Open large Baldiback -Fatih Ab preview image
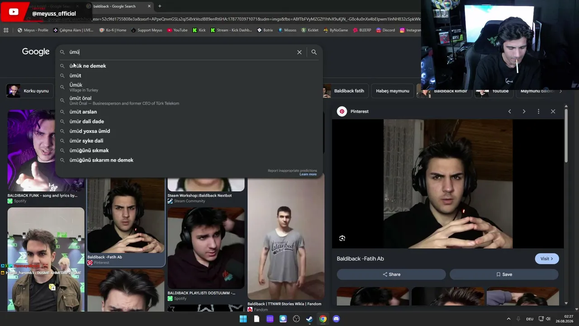 click(x=448, y=184)
